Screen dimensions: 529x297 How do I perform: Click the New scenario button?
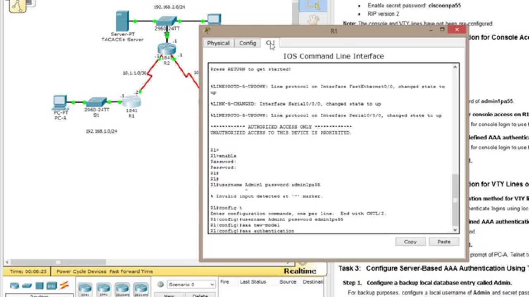coord(169,295)
